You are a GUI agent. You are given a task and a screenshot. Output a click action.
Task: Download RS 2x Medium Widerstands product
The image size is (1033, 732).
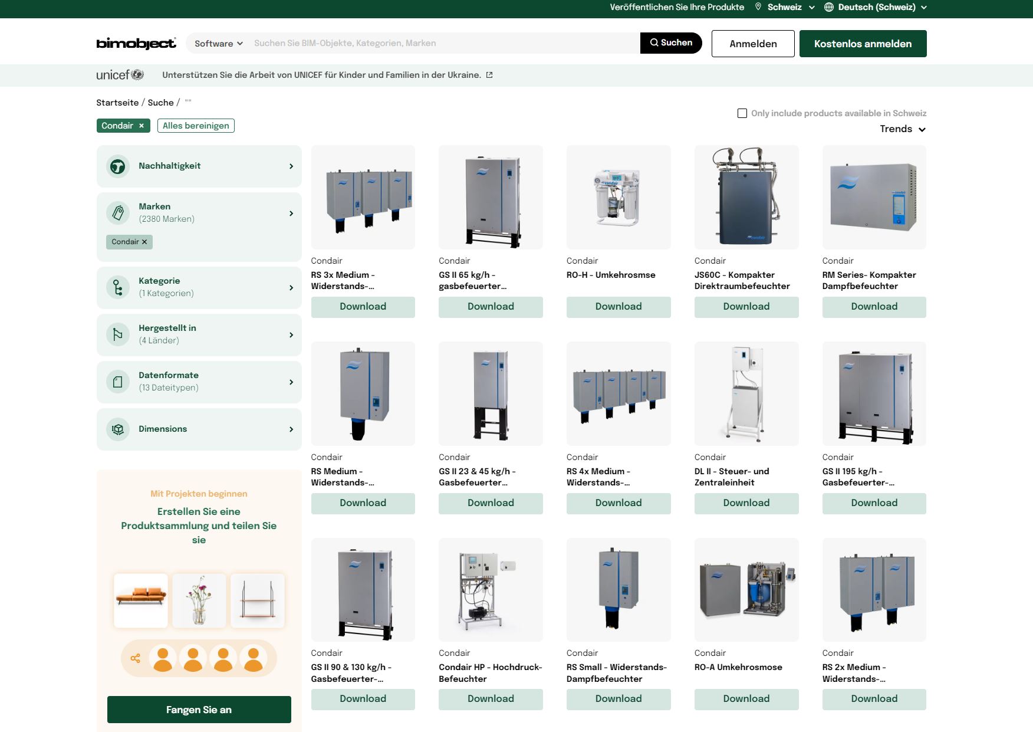tap(874, 699)
